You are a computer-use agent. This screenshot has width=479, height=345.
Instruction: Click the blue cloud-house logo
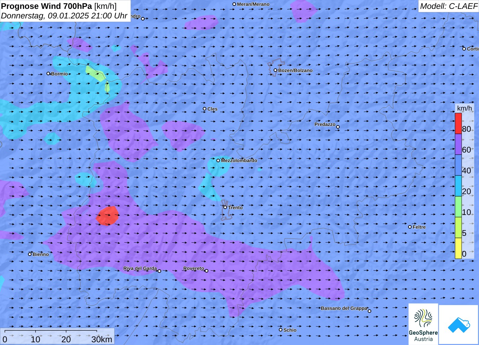[x=459, y=325]
